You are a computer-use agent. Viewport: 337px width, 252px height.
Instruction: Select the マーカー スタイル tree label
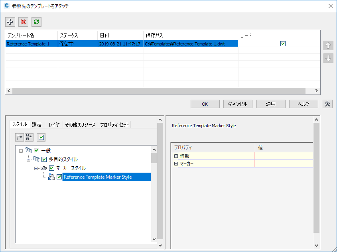tap(71, 168)
